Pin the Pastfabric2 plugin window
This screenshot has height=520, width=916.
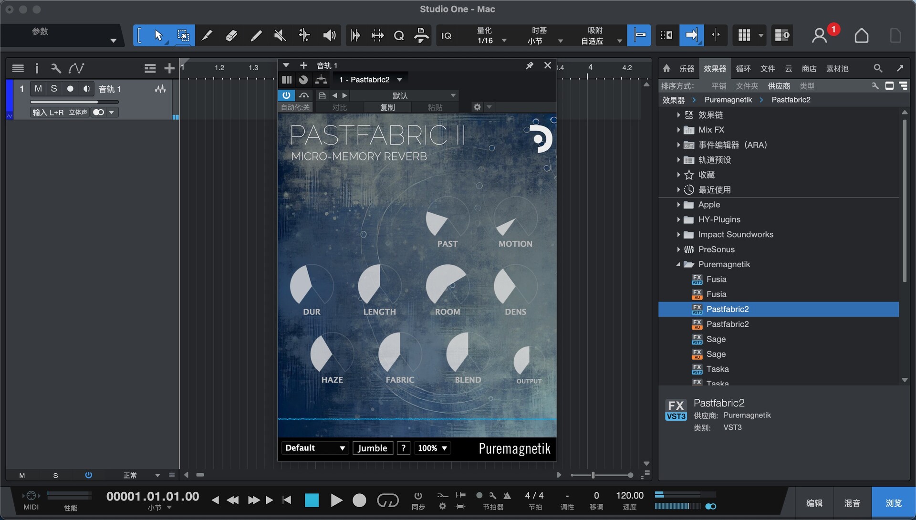pyautogui.click(x=530, y=65)
